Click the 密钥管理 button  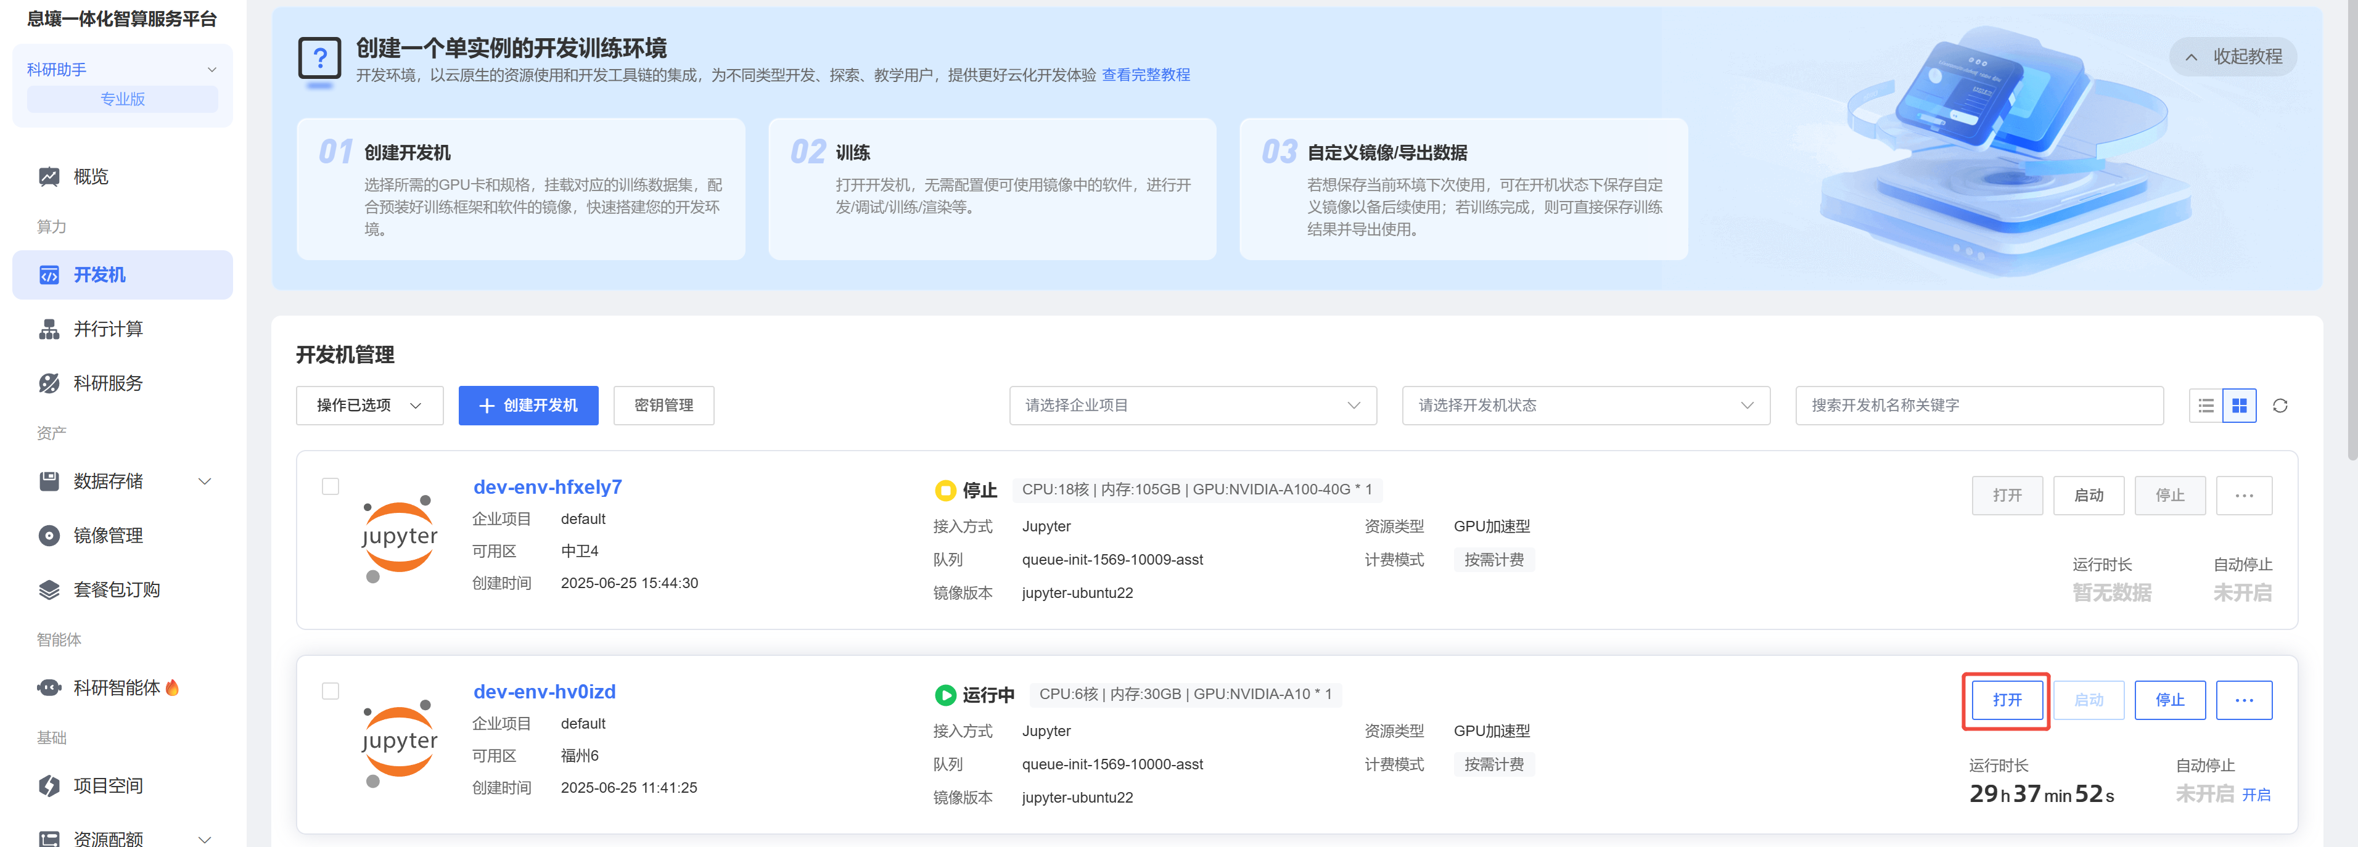click(663, 406)
